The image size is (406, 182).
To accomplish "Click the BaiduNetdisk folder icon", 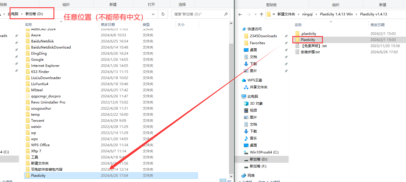I will coord(28,41).
